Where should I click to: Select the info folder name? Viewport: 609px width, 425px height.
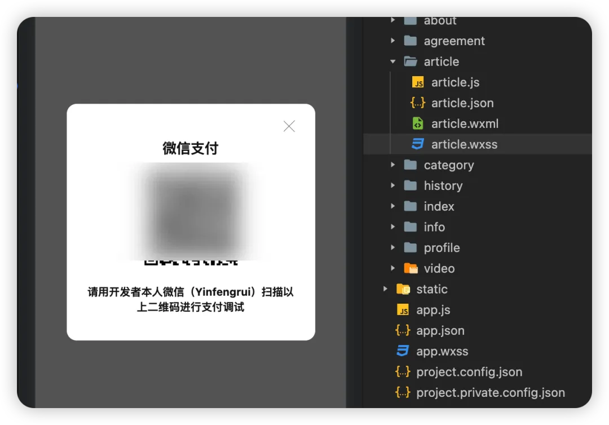434,227
